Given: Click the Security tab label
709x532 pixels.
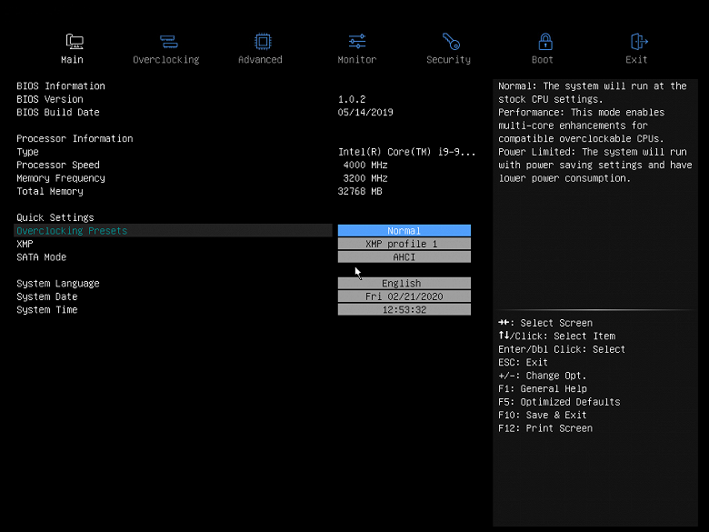Looking at the screenshot, I should [448, 60].
